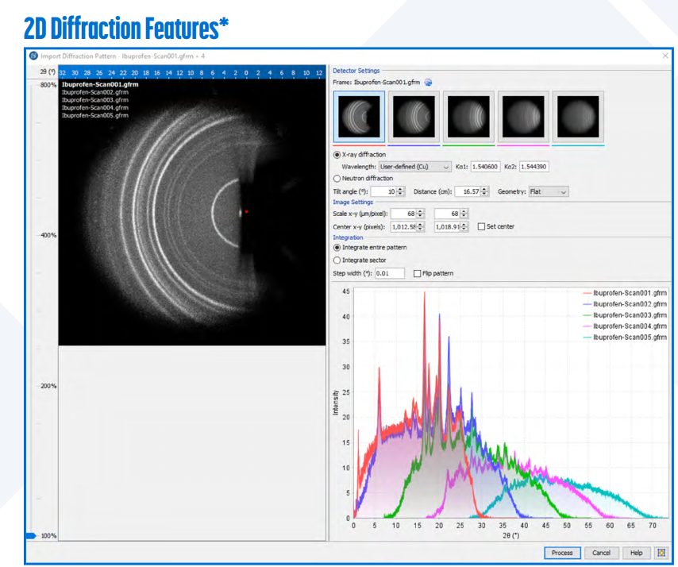Click the frame info icon beside Ibuprofen-Scan001.gfrm
The height and width of the screenshot is (567, 678).
point(429,82)
